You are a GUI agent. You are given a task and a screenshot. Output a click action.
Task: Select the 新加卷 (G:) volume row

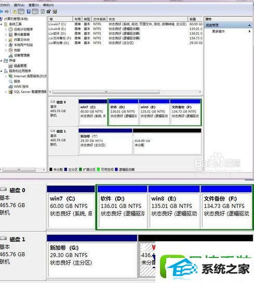pos(125,43)
